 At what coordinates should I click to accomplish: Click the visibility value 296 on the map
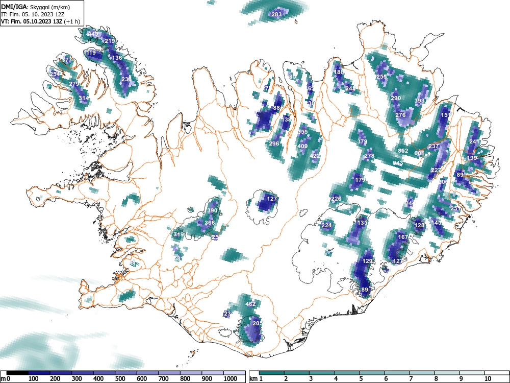(274, 143)
